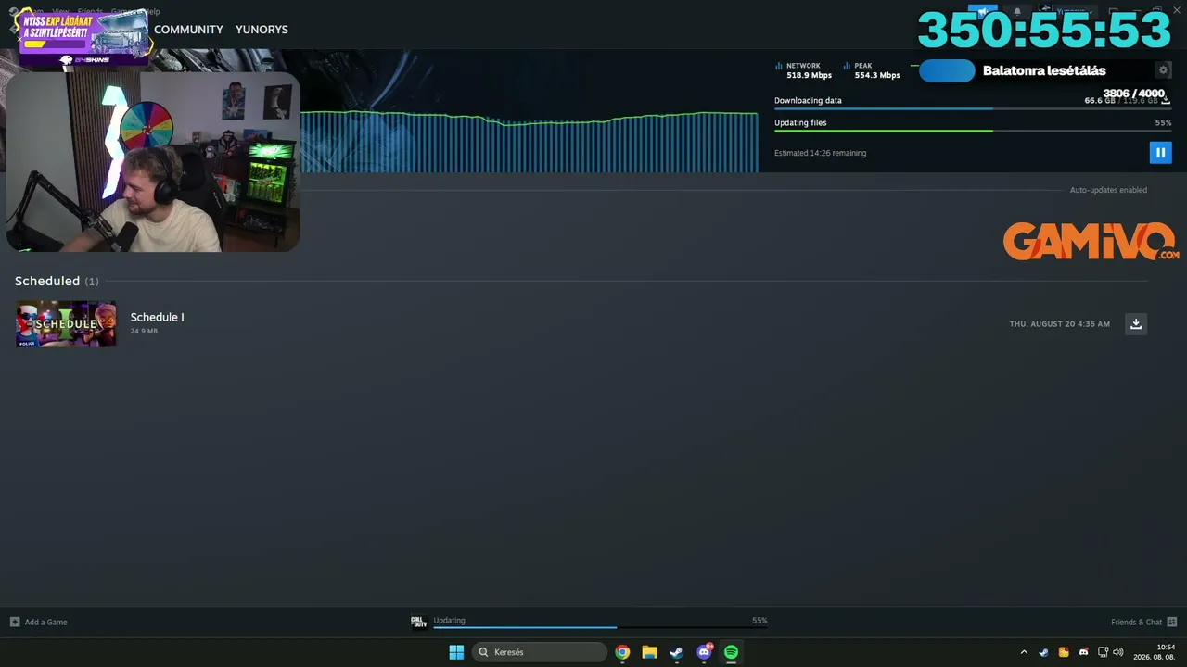Open Spotify from the taskbar
1187x667 pixels.
pos(731,652)
